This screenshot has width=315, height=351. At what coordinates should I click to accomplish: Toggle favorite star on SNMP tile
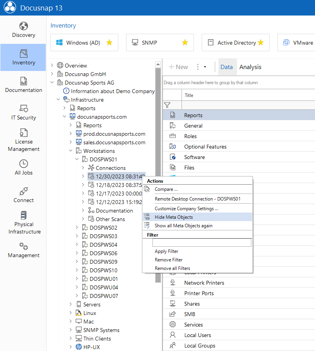(185, 42)
